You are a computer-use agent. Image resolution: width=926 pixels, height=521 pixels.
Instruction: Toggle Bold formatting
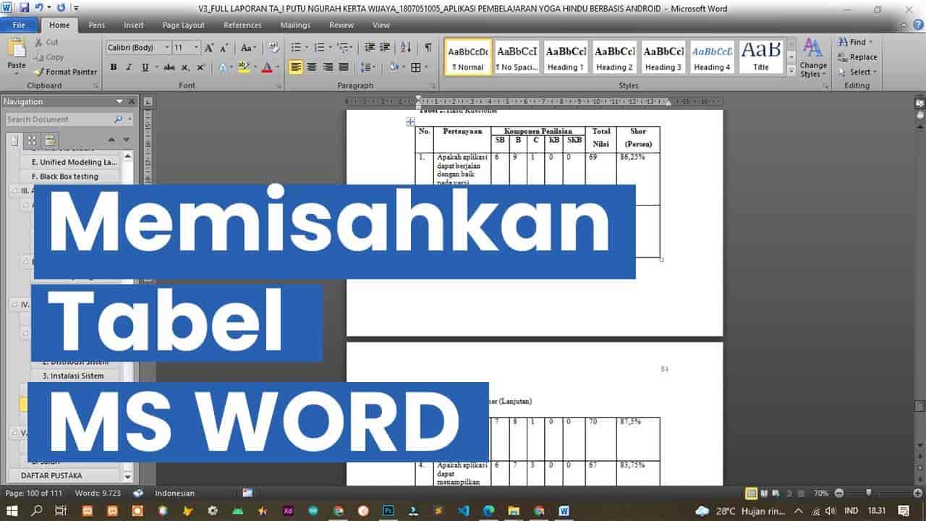coord(113,67)
